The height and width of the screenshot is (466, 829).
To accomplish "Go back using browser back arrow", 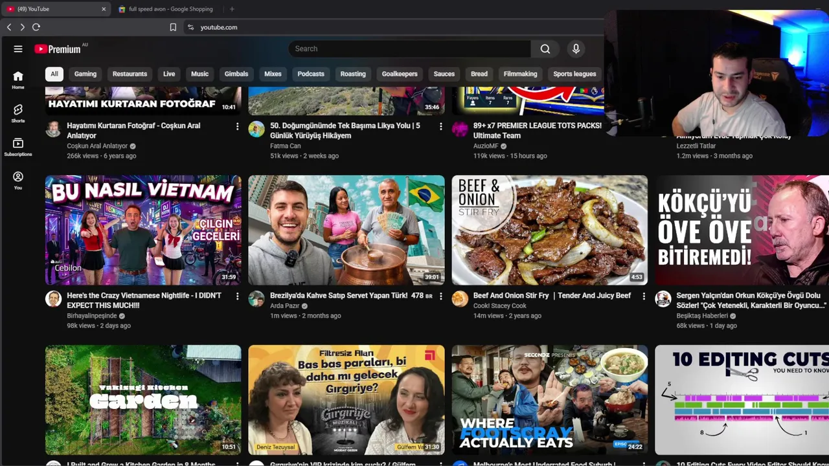I will (9, 27).
